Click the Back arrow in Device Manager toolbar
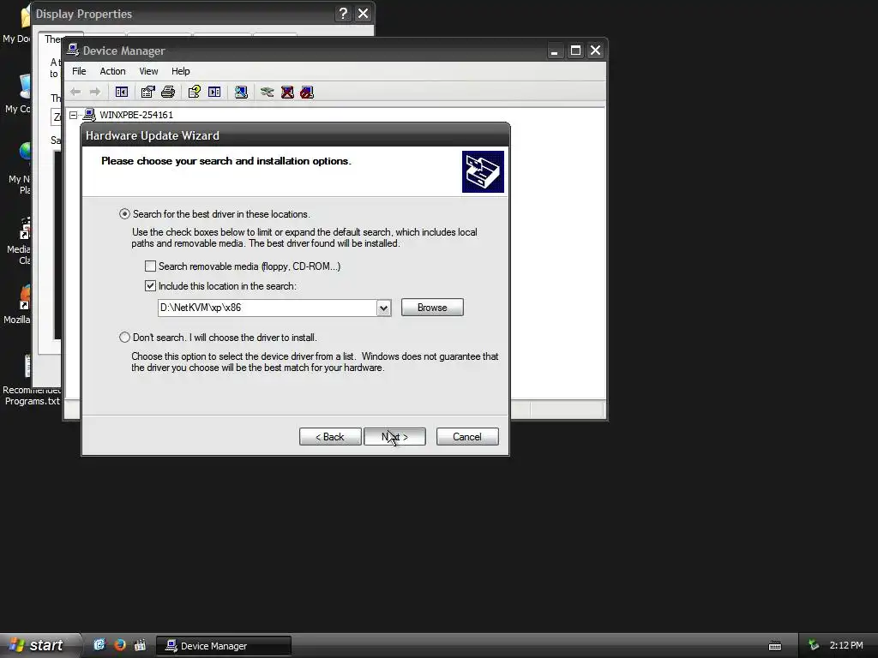 (x=75, y=92)
